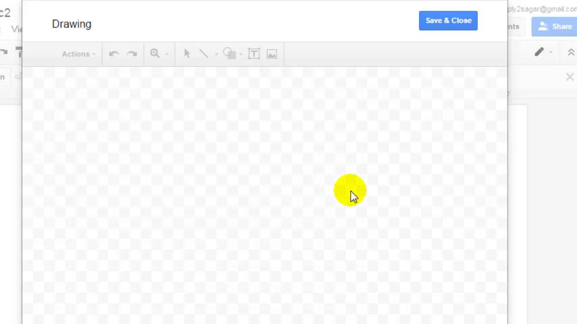The width and height of the screenshot is (577, 324).
Task: Expand the line tool dropdown arrow
Action: 216,54
